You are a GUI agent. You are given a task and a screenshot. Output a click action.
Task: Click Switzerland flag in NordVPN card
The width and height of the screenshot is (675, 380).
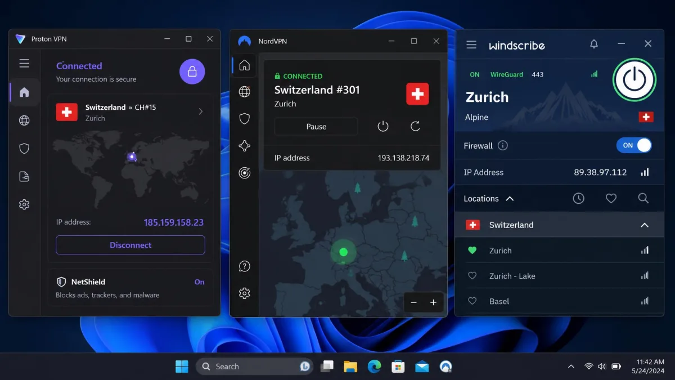pyautogui.click(x=417, y=94)
